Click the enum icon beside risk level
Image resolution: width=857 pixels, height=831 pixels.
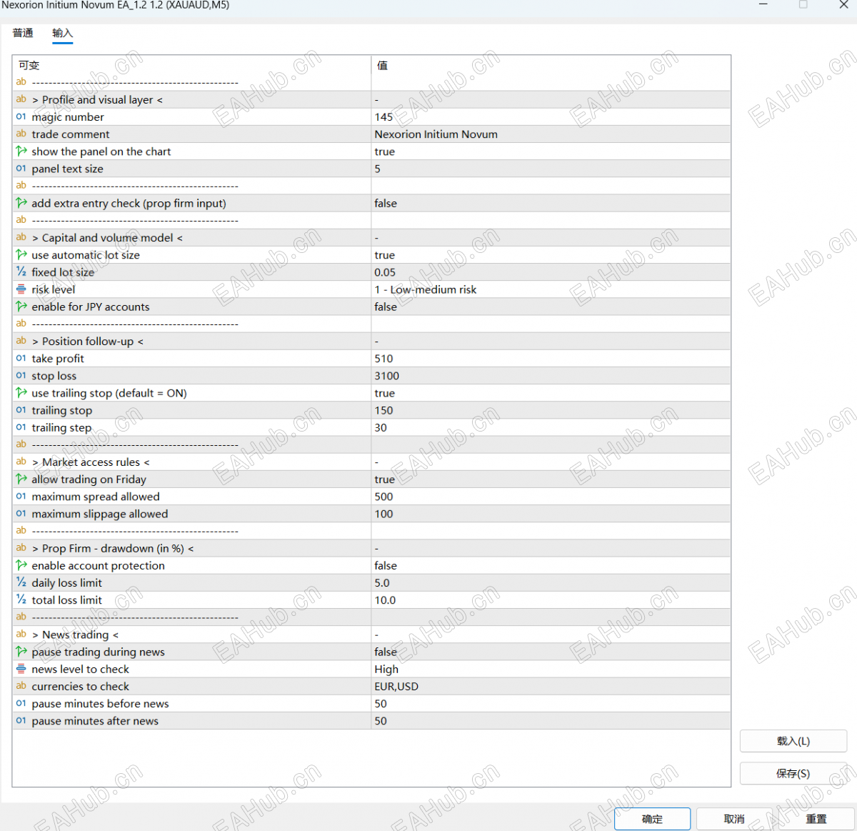(21, 289)
